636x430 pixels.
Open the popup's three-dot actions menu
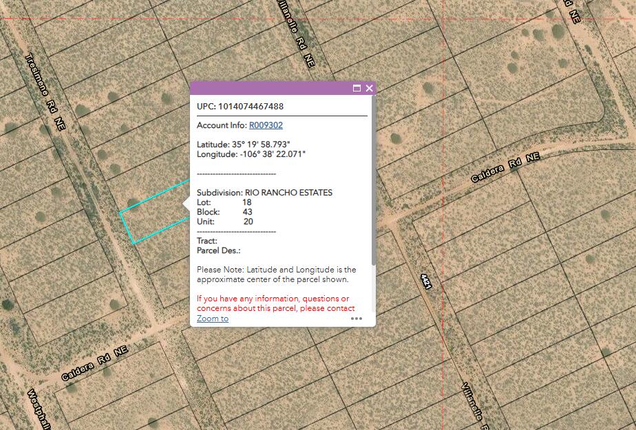[x=357, y=319]
